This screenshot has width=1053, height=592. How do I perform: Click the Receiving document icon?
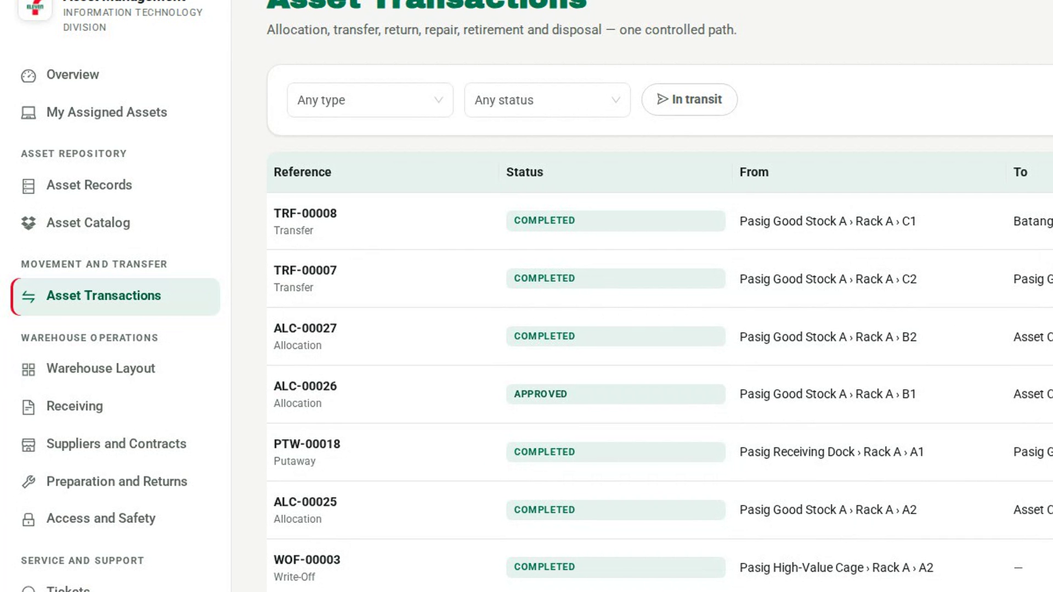pos(29,407)
